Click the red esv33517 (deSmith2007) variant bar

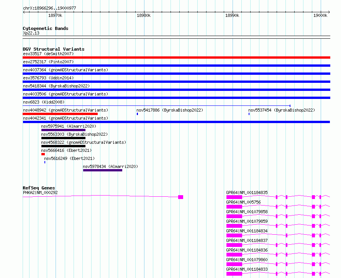coord(176,58)
